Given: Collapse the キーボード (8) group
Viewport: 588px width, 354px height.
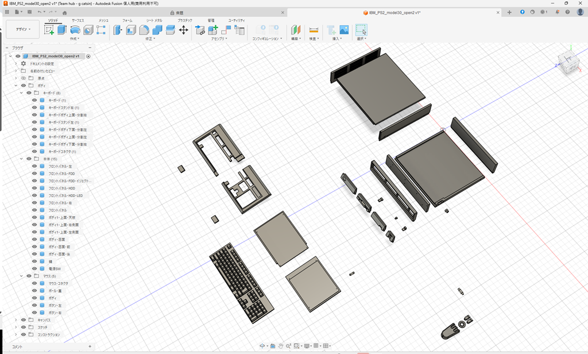Looking at the screenshot, I should [21, 93].
